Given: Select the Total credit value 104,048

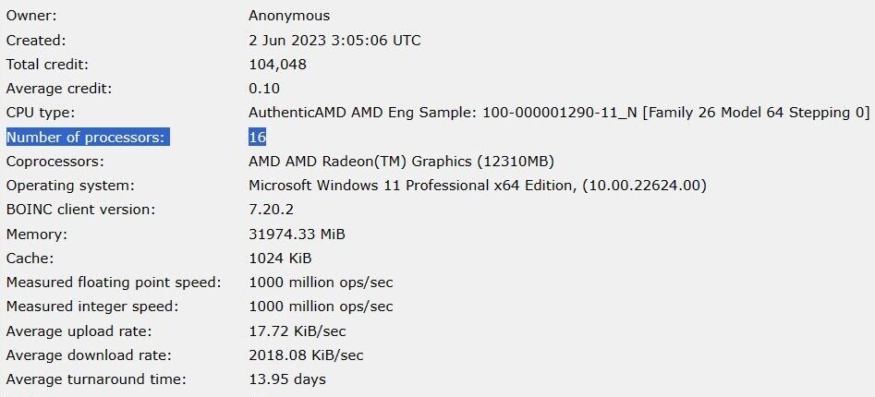Looking at the screenshot, I should pyautogui.click(x=277, y=65).
